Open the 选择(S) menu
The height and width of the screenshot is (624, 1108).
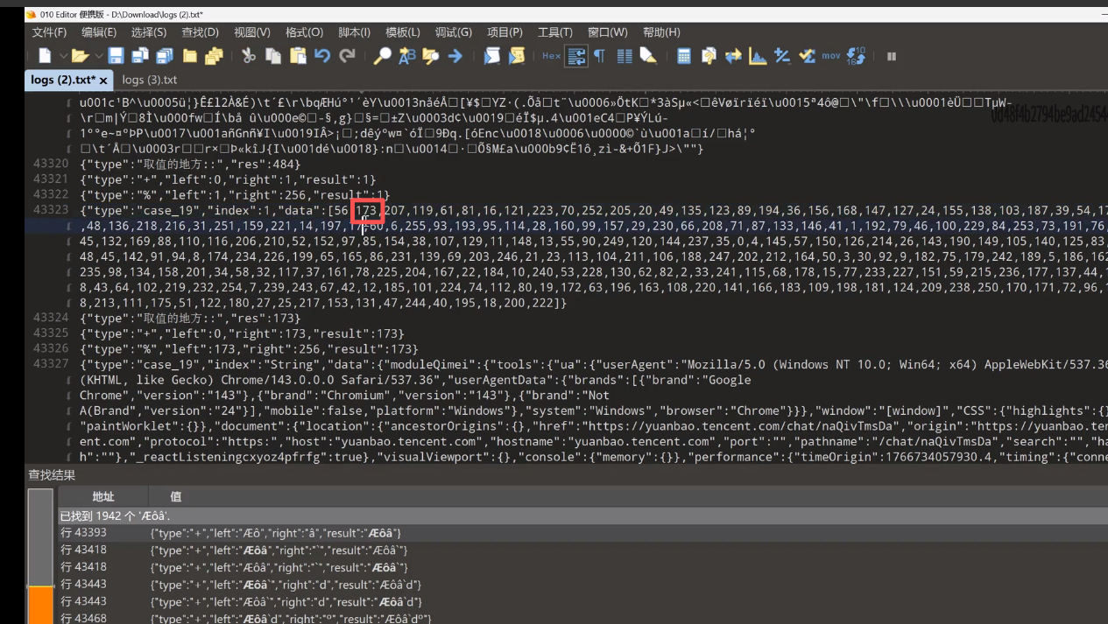[x=149, y=32]
